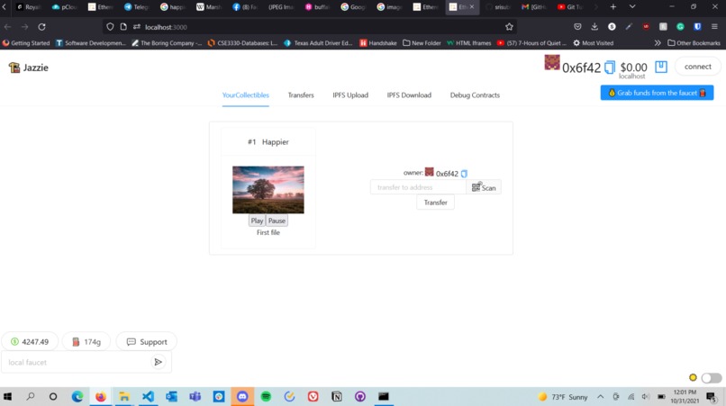This screenshot has width=726, height=406.
Task: Click the 4247.49 ETH price button
Action: (30, 342)
